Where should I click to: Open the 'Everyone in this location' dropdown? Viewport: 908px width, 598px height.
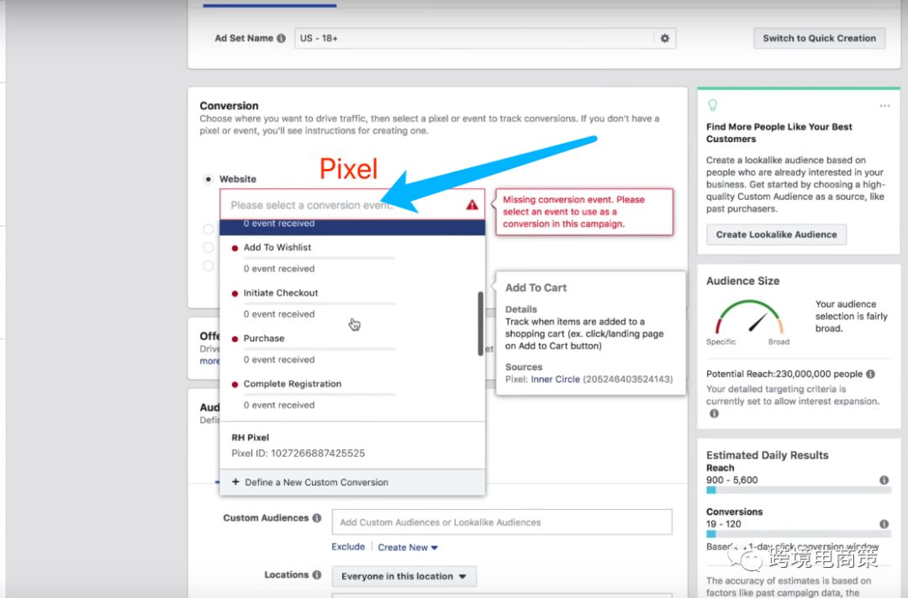coord(404,576)
